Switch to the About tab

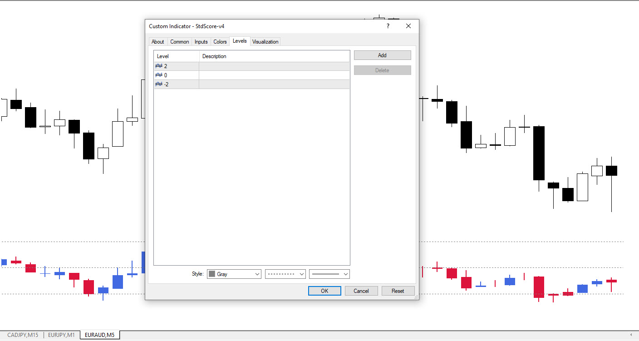[158, 42]
